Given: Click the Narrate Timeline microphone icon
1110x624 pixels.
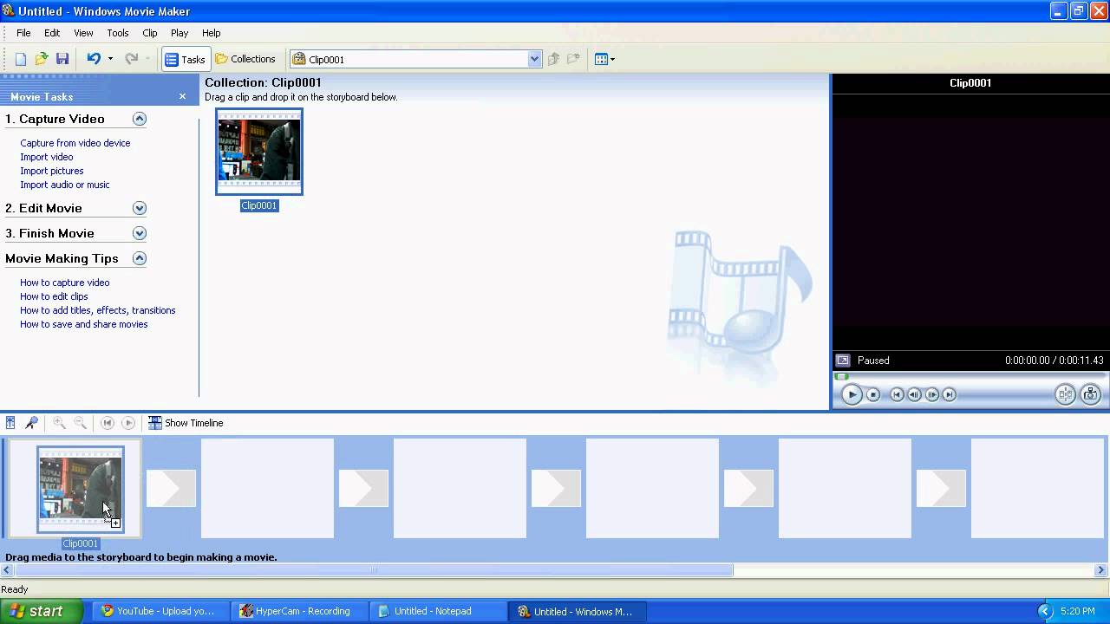Looking at the screenshot, I should point(31,423).
